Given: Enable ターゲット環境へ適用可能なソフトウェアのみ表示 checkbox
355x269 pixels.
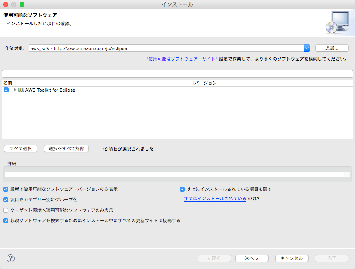Looking at the screenshot, I should pyautogui.click(x=6, y=210).
